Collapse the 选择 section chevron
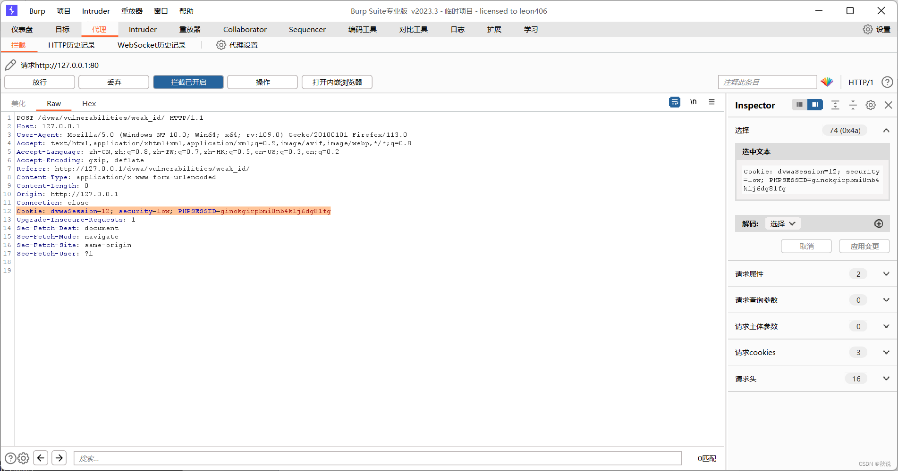 pyautogui.click(x=886, y=131)
